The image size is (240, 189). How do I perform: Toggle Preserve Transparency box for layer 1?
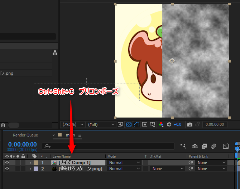145,163
